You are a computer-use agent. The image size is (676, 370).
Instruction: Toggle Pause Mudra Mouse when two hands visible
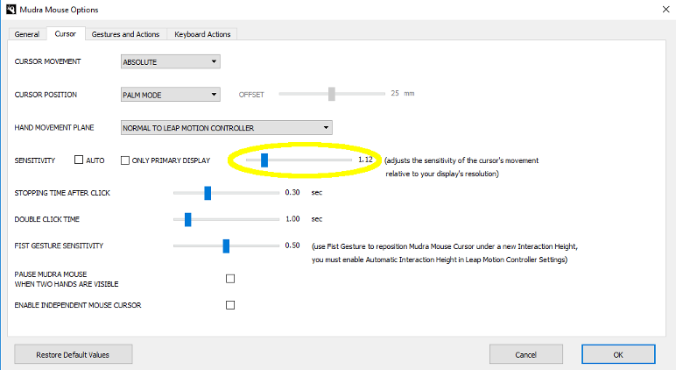pyautogui.click(x=230, y=279)
